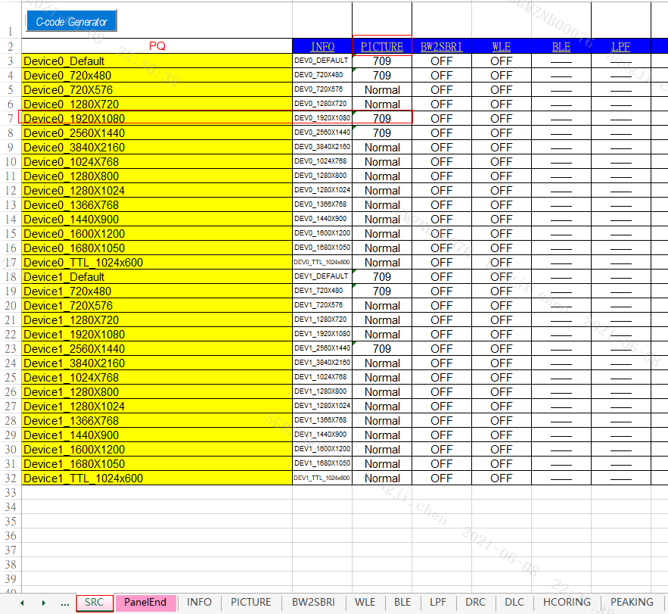Screen dimensions: 668x614
Task: Open the BW2SBRI column header hyperlink
Action: (x=441, y=46)
